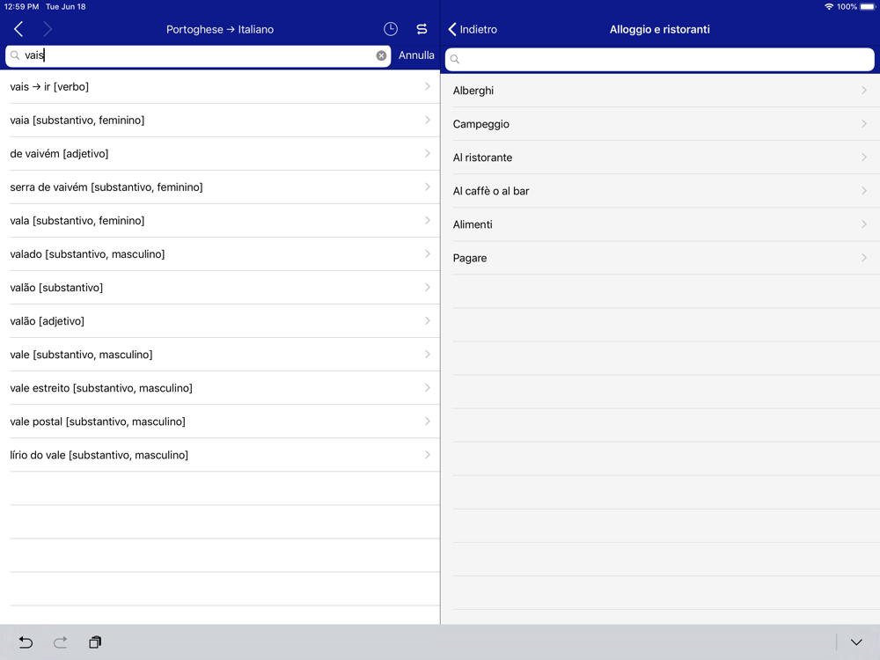Focus the dictionary search field containing vais
This screenshot has height=660, width=880.
click(x=198, y=55)
